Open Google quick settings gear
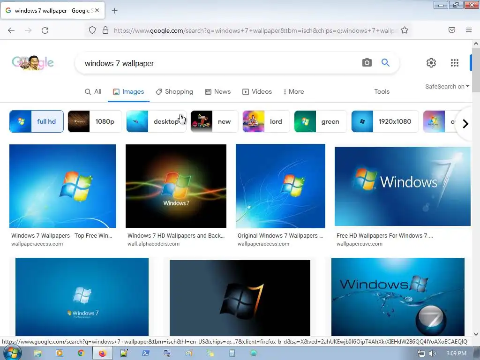This screenshot has width=480, height=360. coord(431,63)
